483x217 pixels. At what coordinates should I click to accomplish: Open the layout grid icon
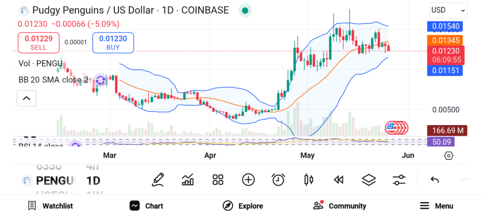(218, 180)
